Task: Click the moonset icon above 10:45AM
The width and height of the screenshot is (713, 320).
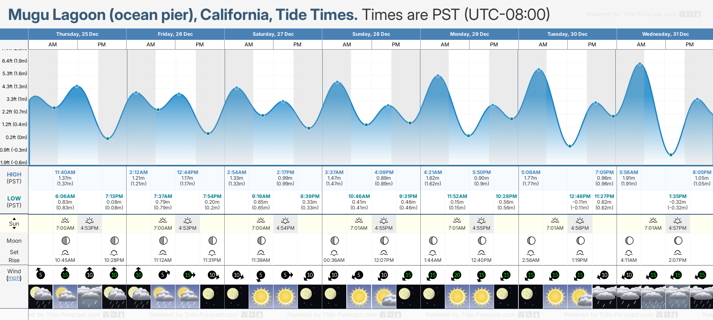Action: click(x=65, y=253)
